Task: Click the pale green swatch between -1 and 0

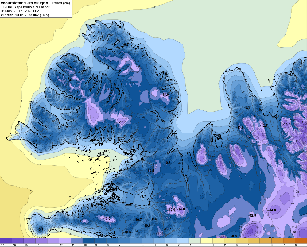Action: coord(195,241)
